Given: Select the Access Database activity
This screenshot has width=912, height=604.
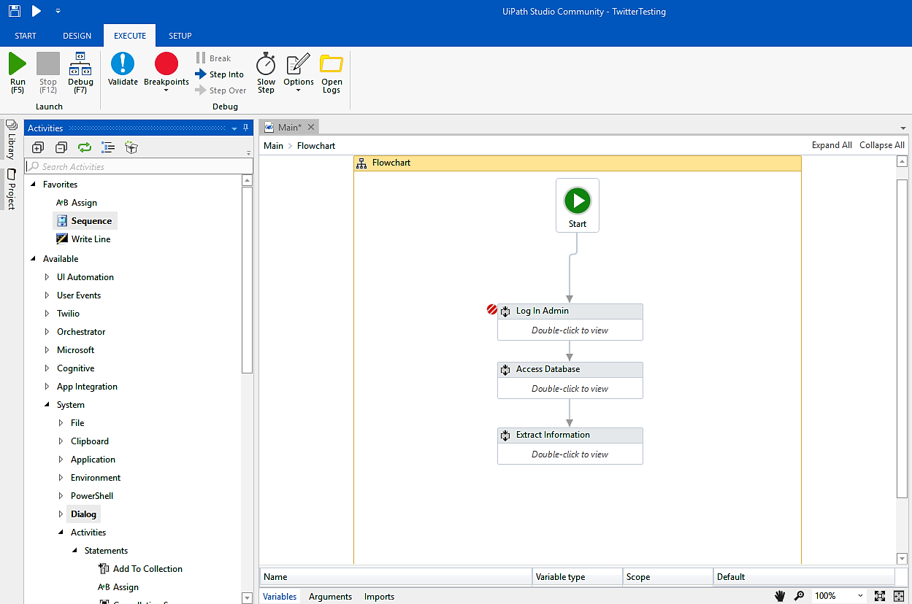Looking at the screenshot, I should coord(570,380).
